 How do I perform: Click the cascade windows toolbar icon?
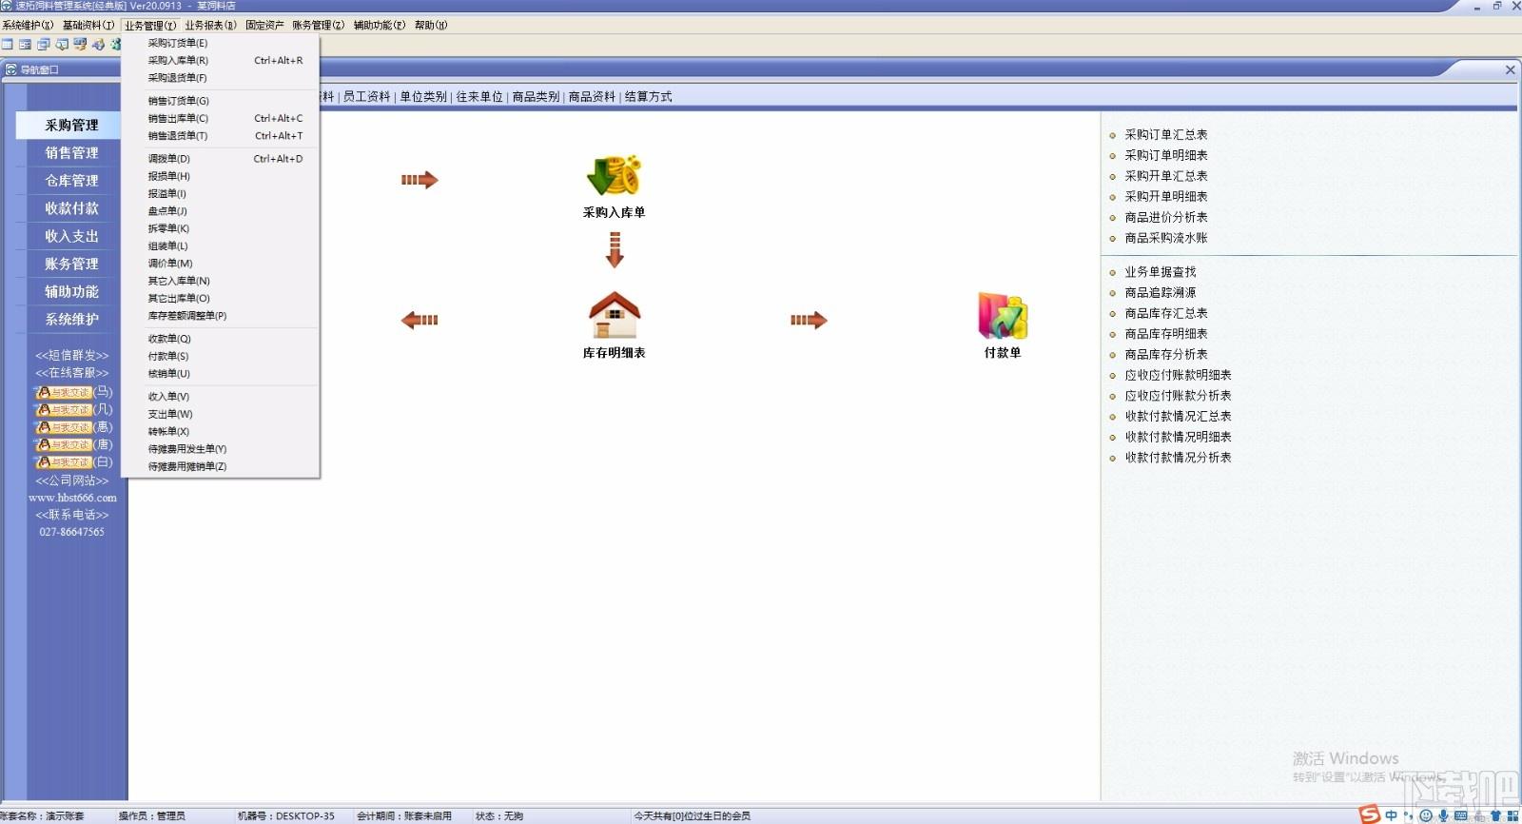pyautogui.click(x=44, y=44)
